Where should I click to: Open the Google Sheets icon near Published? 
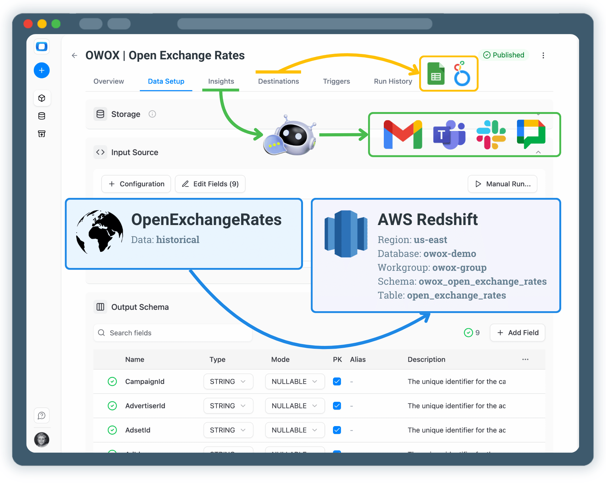[436, 74]
